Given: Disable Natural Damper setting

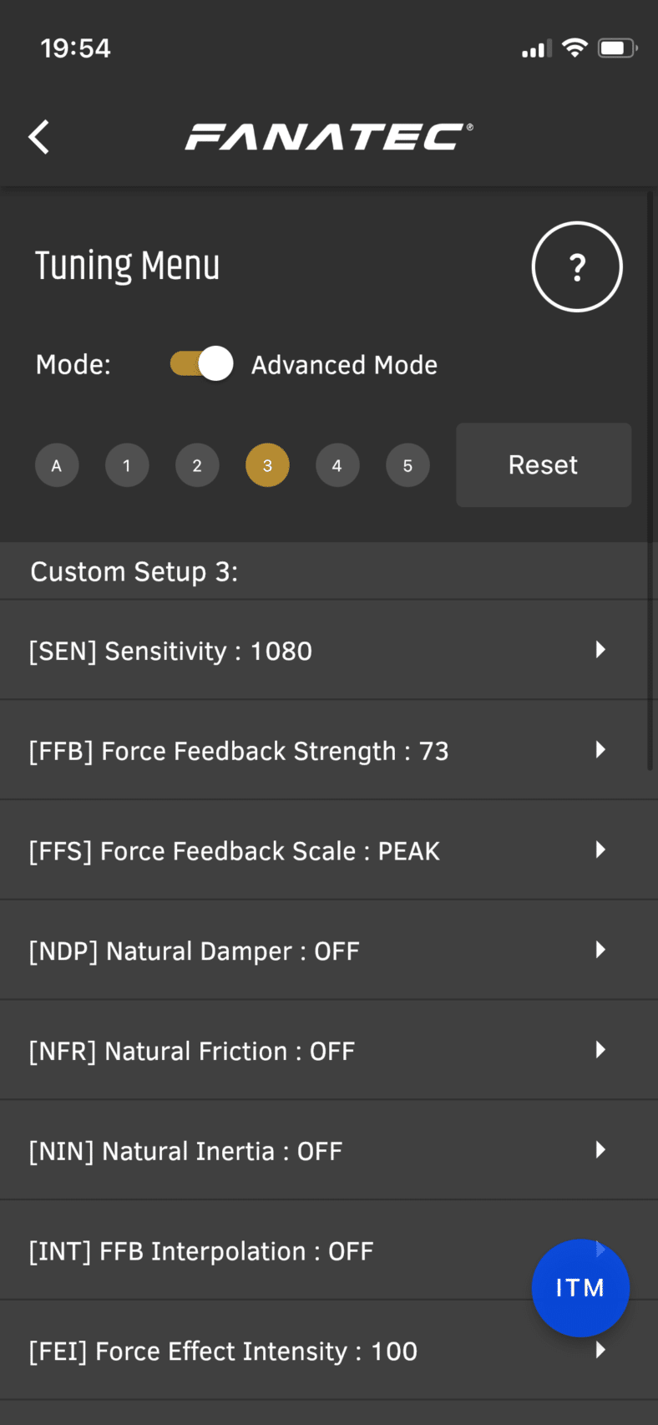Looking at the screenshot, I should (x=329, y=951).
